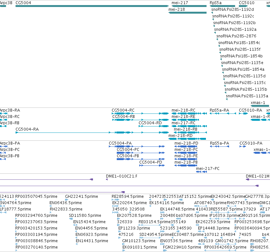
Task: Click the CG5010-PA protein label
Action: [x=251, y=143]
